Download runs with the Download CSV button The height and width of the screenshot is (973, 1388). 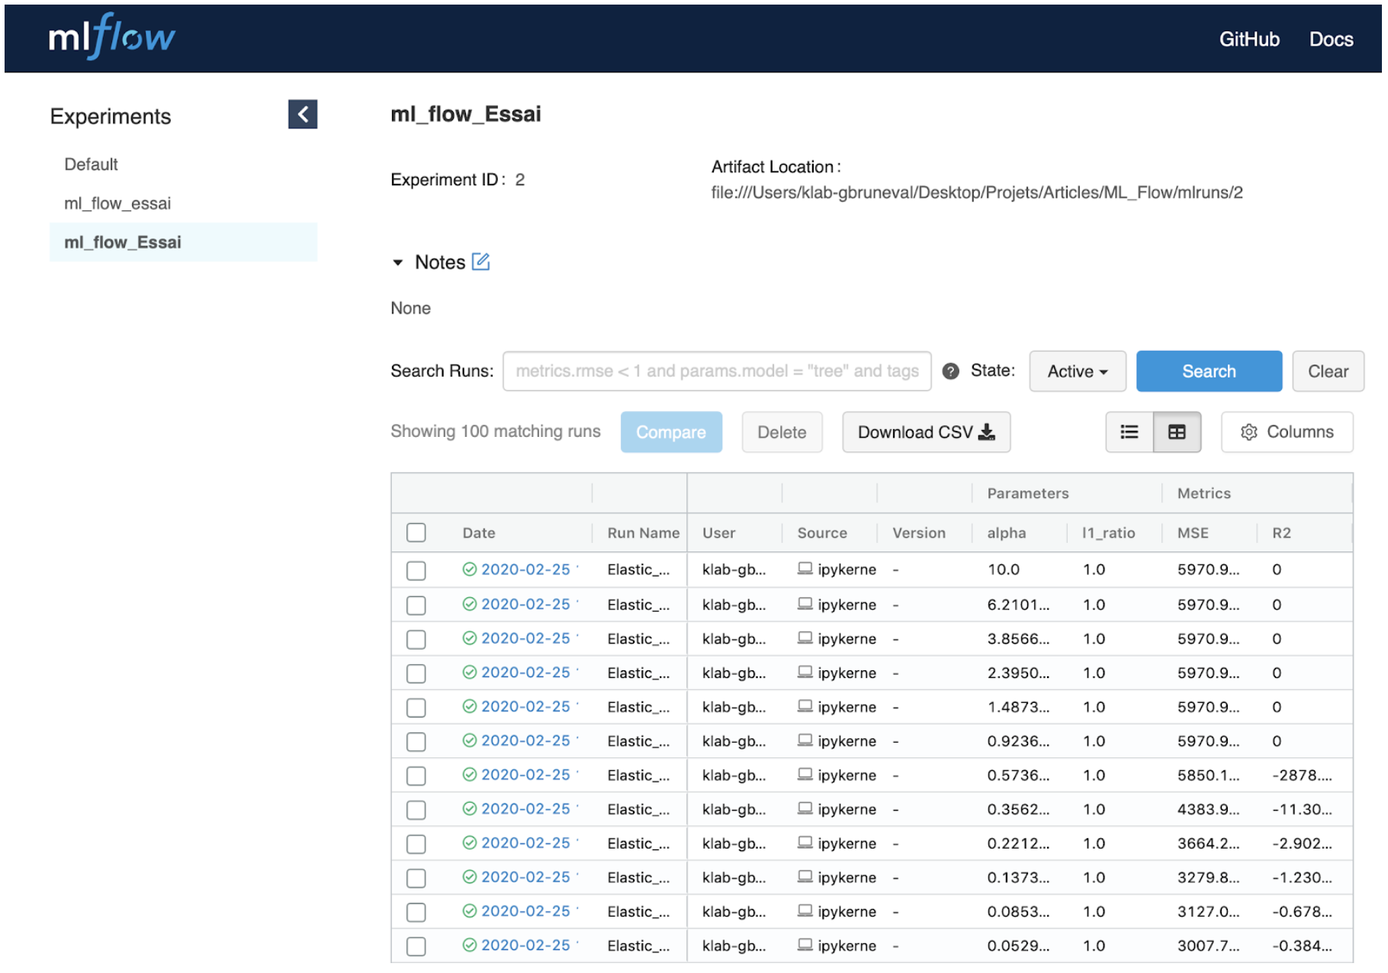click(925, 432)
